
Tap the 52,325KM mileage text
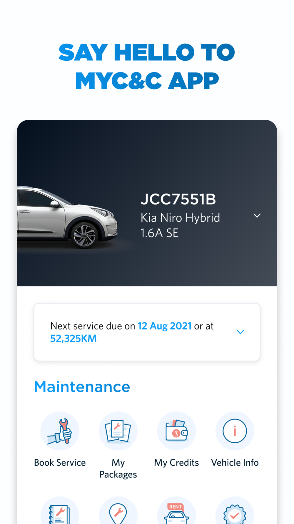tap(73, 339)
